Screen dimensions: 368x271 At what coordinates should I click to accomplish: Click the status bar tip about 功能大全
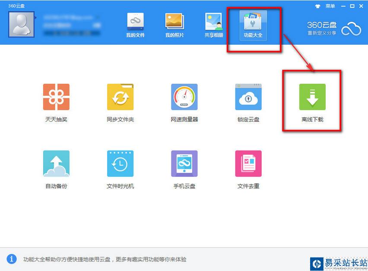[x=105, y=259]
